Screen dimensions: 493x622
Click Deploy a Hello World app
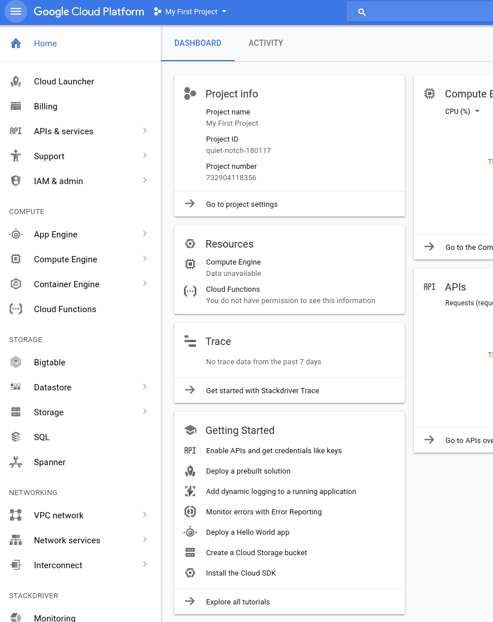pyautogui.click(x=248, y=532)
